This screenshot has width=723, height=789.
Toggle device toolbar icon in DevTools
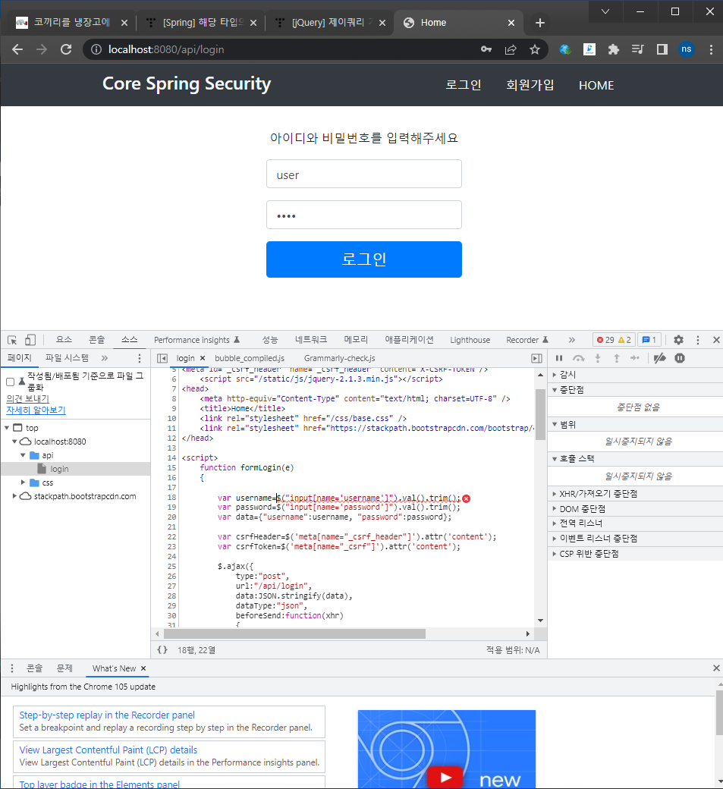click(x=30, y=340)
